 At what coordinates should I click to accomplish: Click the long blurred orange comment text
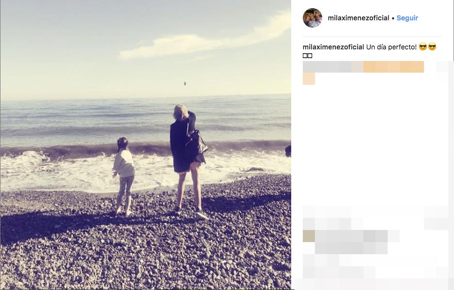point(393,67)
